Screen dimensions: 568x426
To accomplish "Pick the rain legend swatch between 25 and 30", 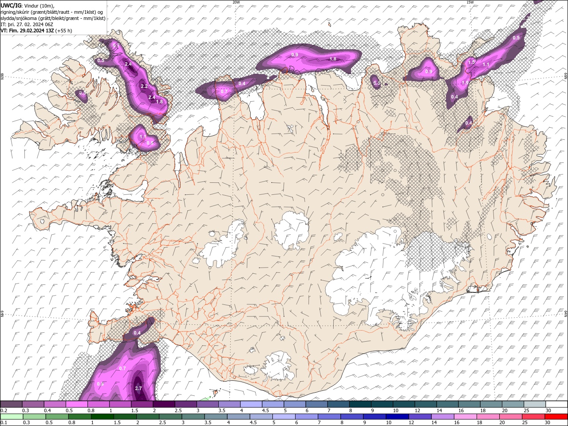I will 533,417.
